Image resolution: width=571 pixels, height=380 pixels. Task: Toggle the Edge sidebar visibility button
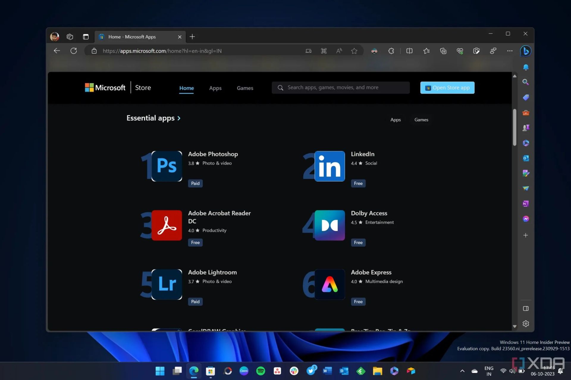(x=526, y=308)
